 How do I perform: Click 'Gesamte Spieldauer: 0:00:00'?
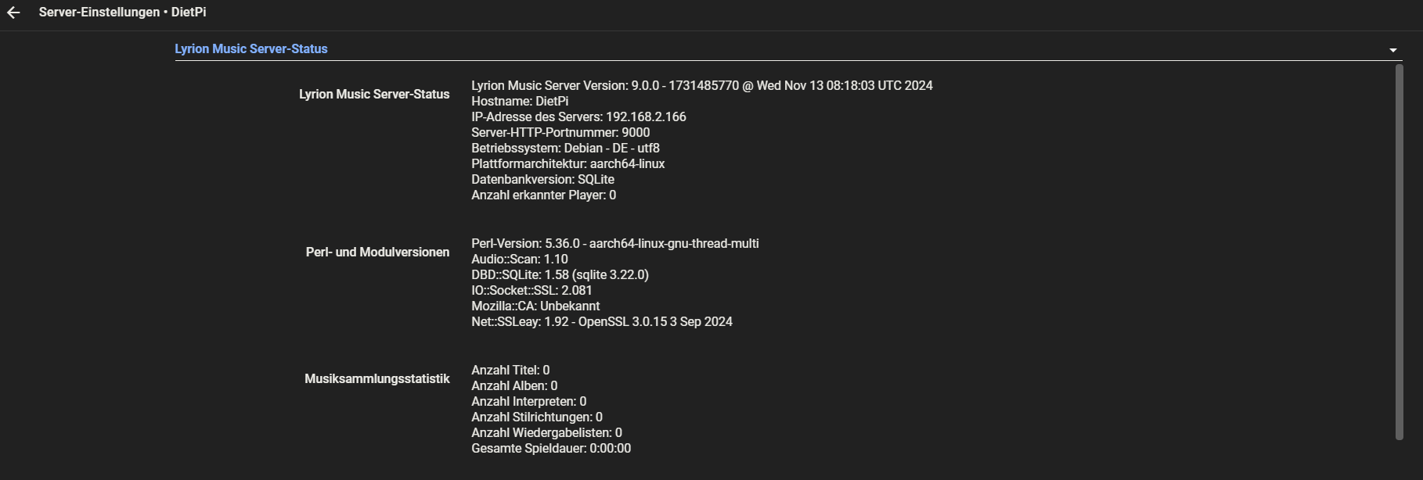point(551,449)
